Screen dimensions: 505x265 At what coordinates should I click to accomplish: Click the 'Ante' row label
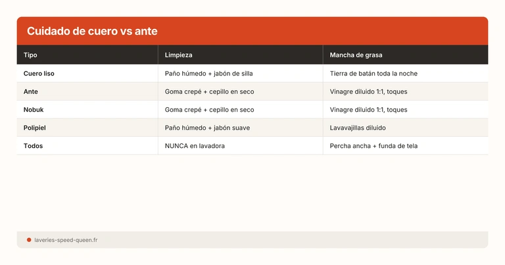(x=30, y=91)
